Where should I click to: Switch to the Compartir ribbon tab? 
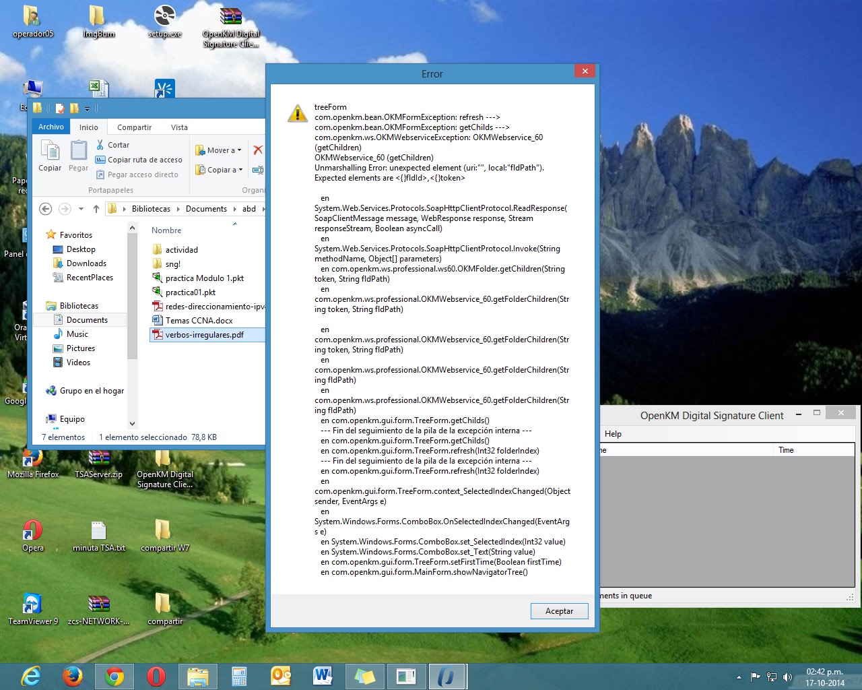(x=134, y=127)
